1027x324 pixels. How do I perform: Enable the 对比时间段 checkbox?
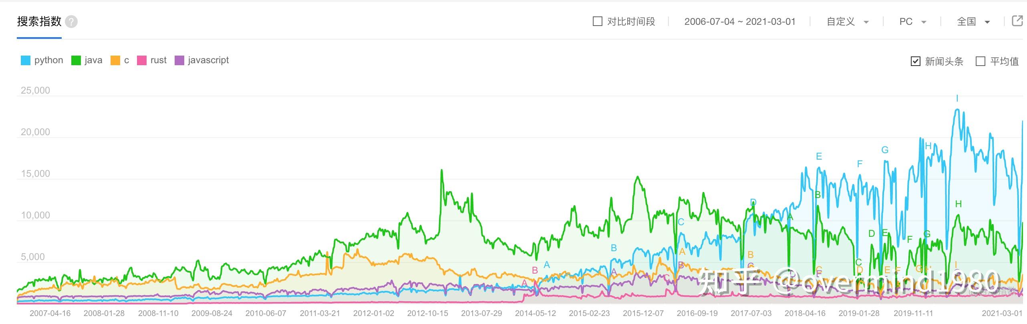tap(597, 22)
